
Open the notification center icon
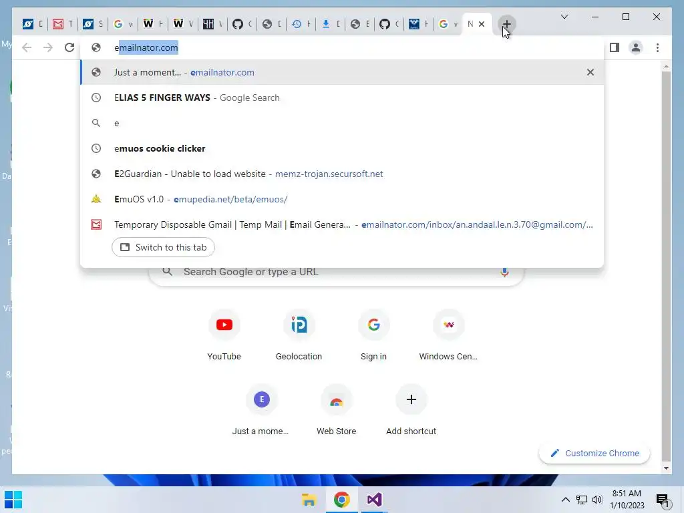pyautogui.click(x=662, y=500)
